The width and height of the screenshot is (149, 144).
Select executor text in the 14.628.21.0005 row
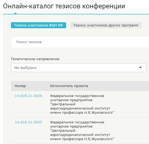pos(82,131)
